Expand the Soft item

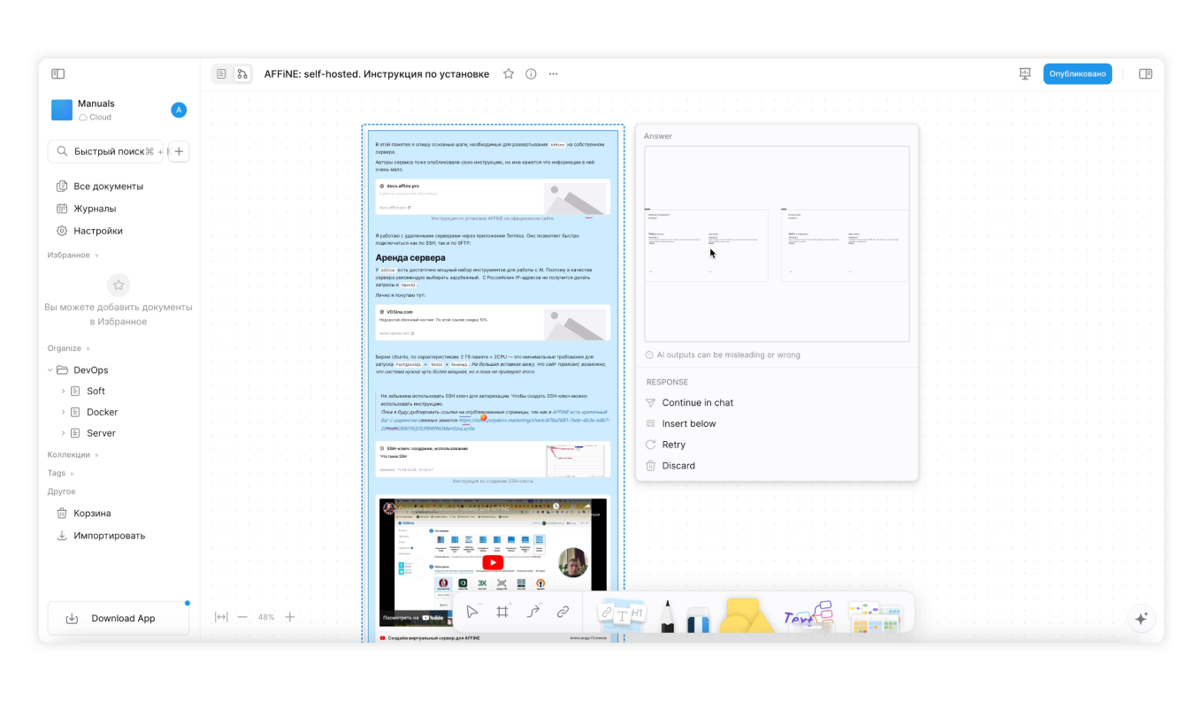(x=63, y=391)
